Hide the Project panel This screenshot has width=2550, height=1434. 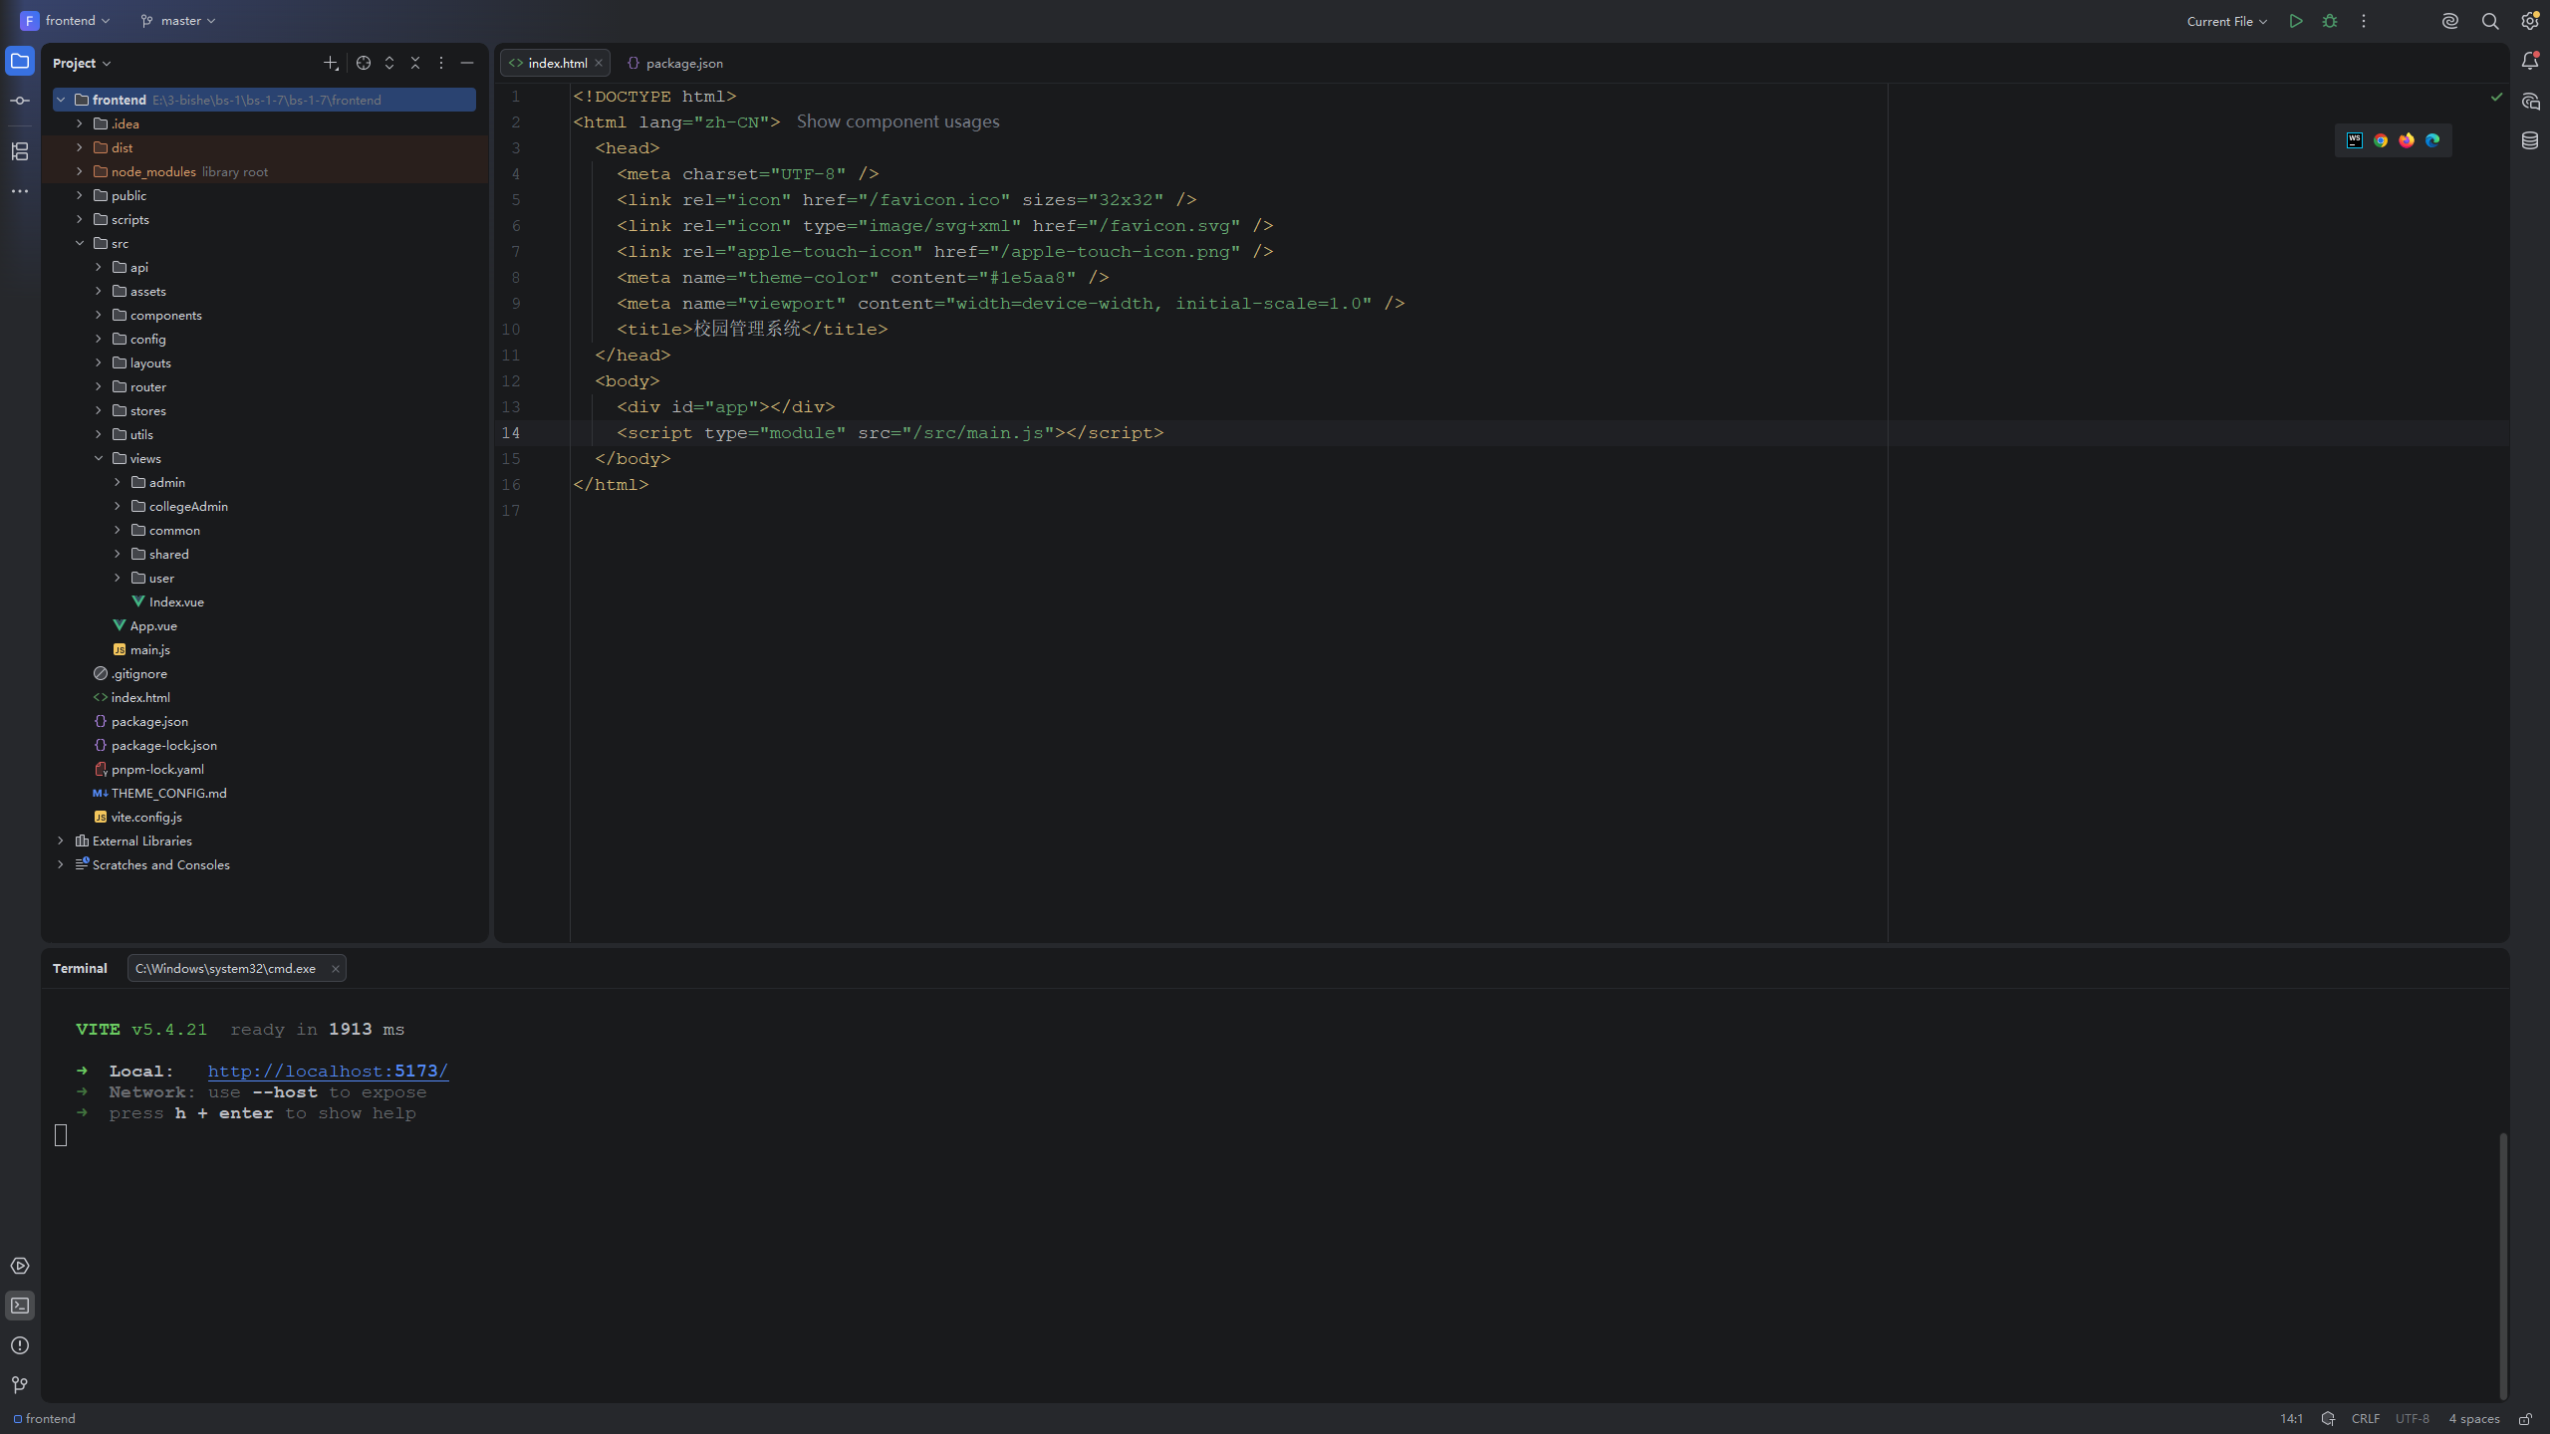(467, 63)
